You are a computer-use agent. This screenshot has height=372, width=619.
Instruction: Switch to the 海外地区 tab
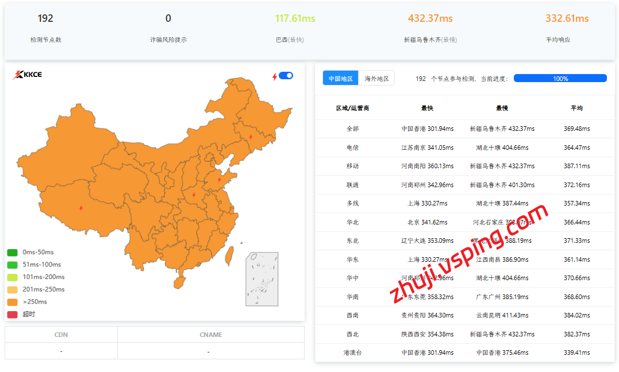(376, 79)
